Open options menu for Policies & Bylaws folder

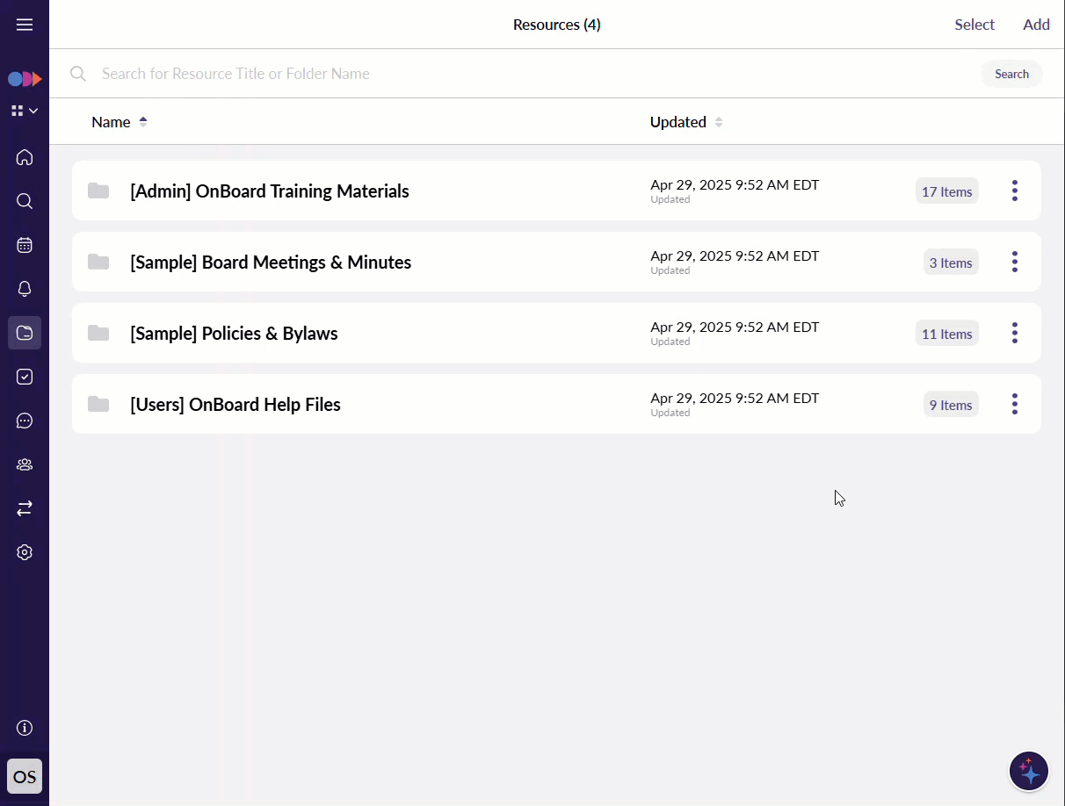tap(1014, 333)
